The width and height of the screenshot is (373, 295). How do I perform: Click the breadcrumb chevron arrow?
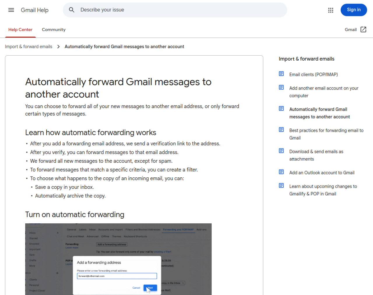59,47
